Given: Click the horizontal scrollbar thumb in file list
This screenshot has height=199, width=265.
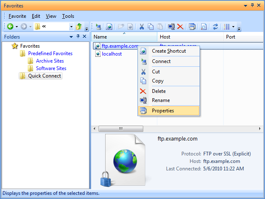Looking at the screenshot, I should coord(121,129).
